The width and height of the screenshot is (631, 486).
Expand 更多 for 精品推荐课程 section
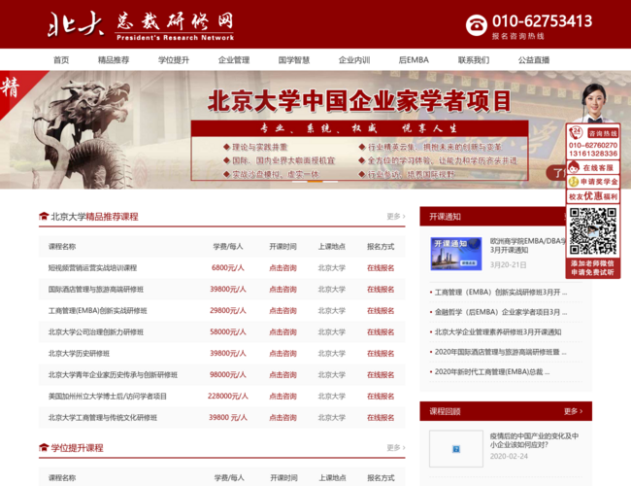(x=396, y=217)
